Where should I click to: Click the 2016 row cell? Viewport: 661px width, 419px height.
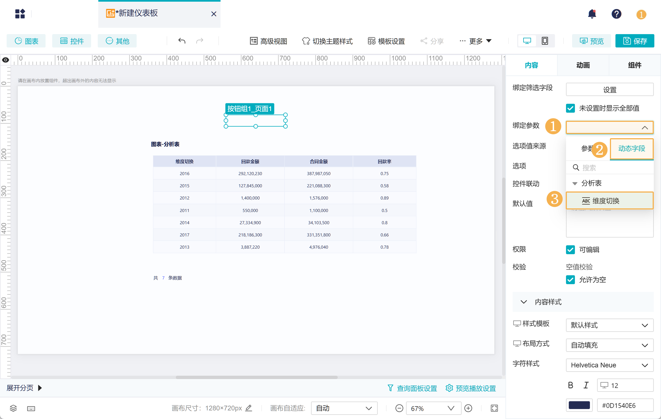[184, 173]
